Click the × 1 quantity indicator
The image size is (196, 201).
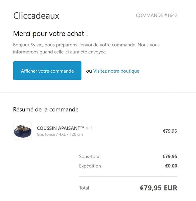click(89, 128)
